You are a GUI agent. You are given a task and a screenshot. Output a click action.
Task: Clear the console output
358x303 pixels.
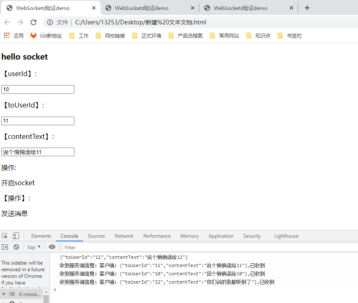point(16,247)
